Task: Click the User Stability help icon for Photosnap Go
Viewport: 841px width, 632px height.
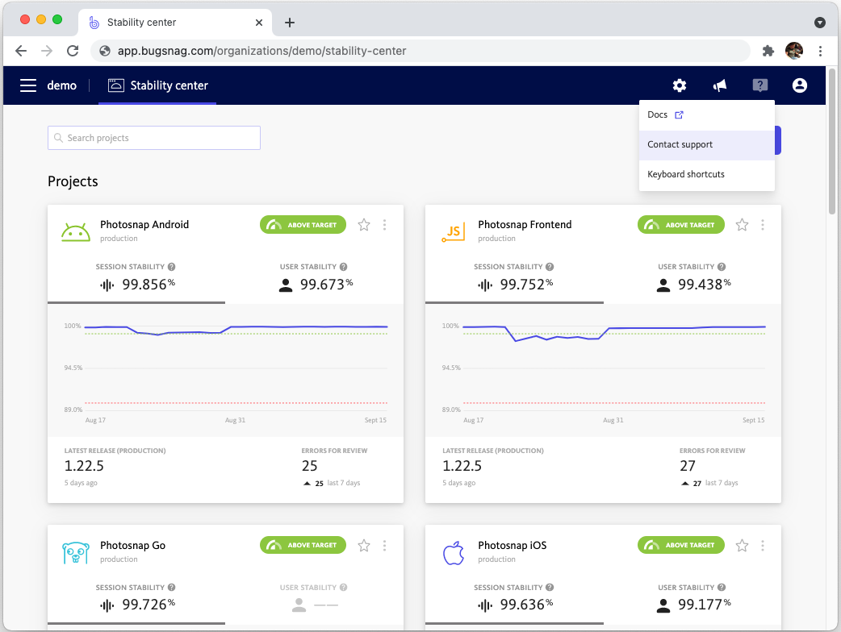Action: 343,588
